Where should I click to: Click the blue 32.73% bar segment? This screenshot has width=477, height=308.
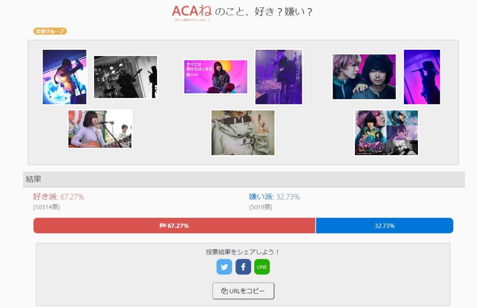(384, 226)
